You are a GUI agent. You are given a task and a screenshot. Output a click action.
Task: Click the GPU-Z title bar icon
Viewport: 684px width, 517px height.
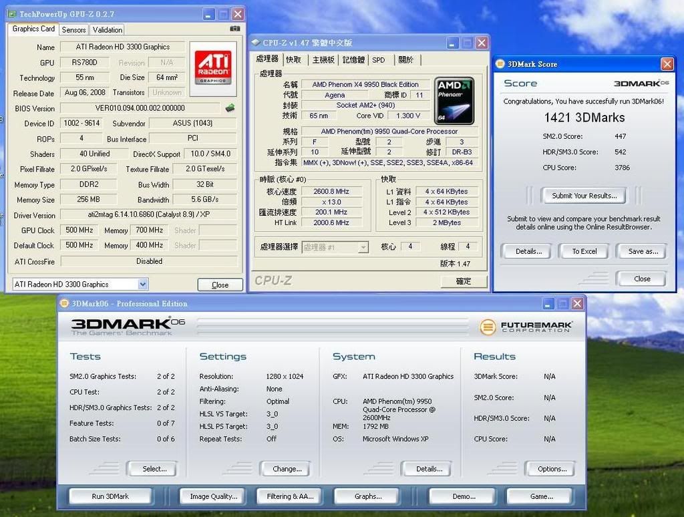(12, 14)
